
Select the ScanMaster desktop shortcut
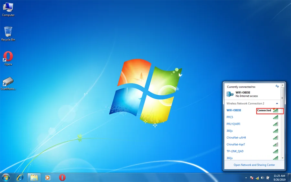coord(8,83)
